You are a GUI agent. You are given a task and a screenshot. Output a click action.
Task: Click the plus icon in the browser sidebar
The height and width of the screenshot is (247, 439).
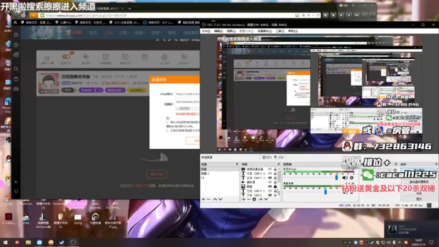(x=16, y=182)
